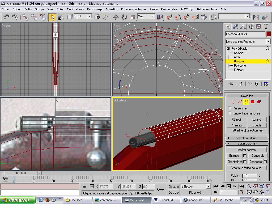Click the Couvercle button
272x204 pixels.
pos(258,156)
